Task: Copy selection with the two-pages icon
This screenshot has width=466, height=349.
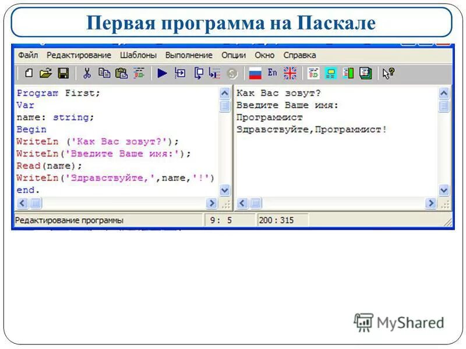Action: click(x=104, y=73)
